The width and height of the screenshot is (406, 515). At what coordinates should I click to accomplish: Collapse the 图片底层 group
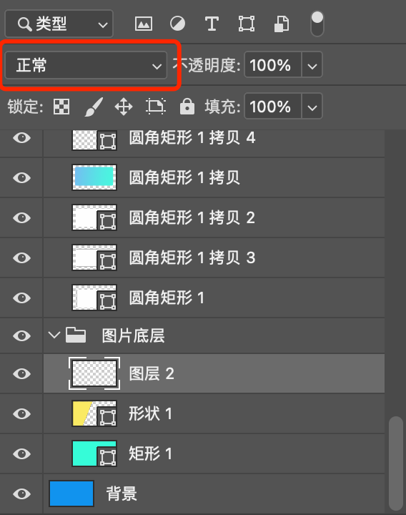54,335
